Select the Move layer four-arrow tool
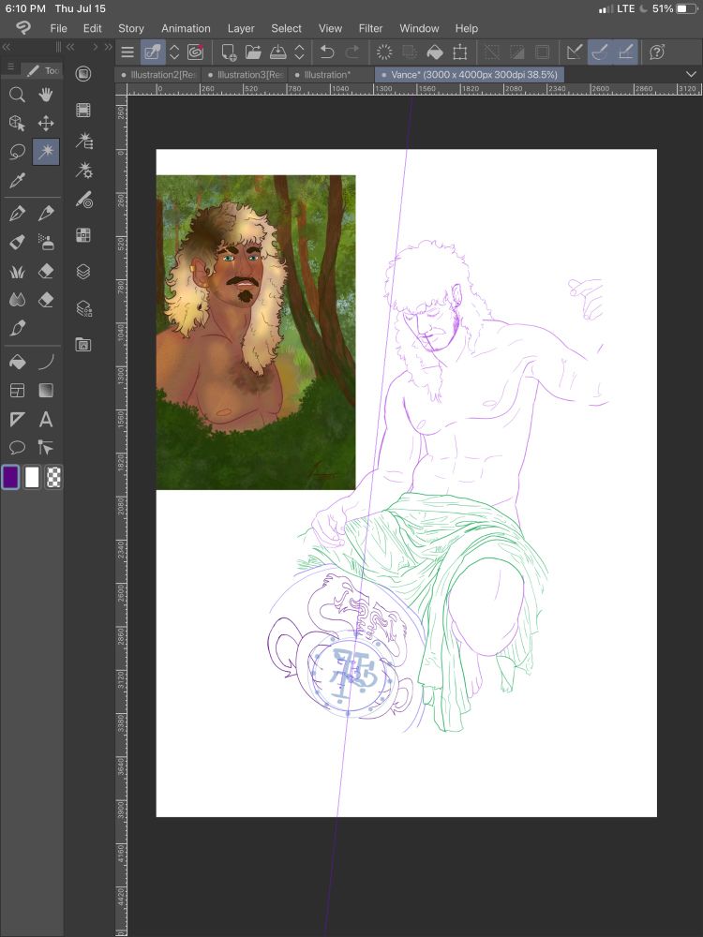Screen dimensions: 703x937 click(x=46, y=123)
